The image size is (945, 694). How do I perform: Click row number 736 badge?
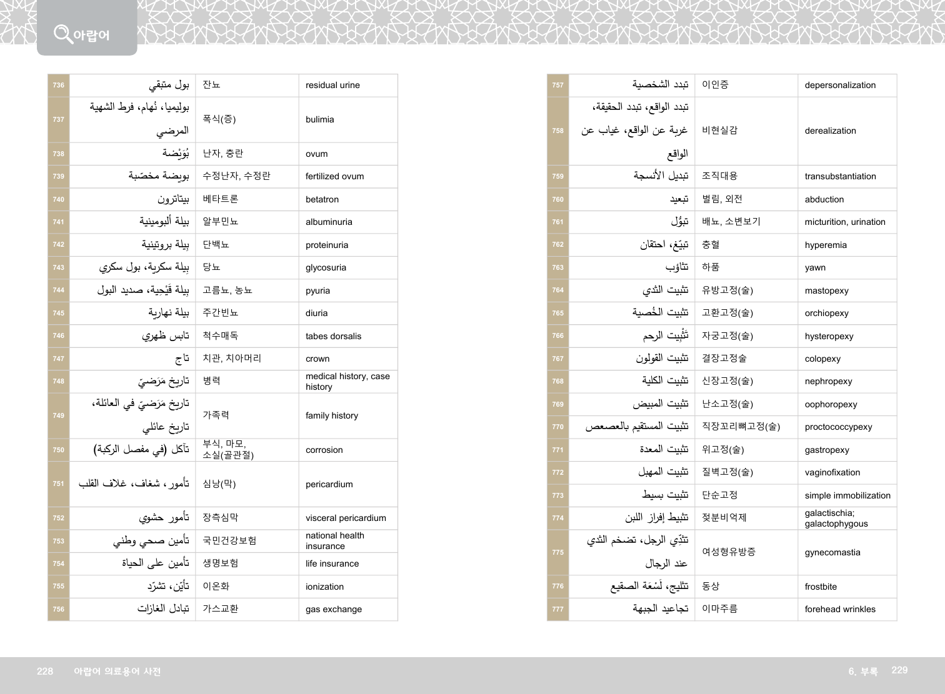[59, 86]
